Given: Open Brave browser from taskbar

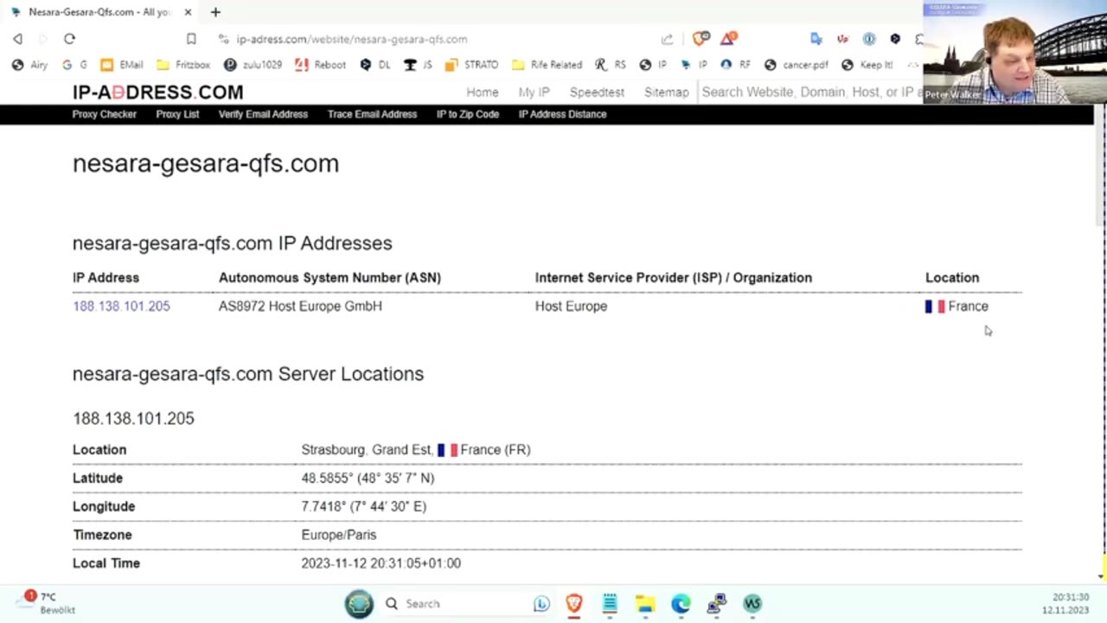Looking at the screenshot, I should tap(574, 604).
